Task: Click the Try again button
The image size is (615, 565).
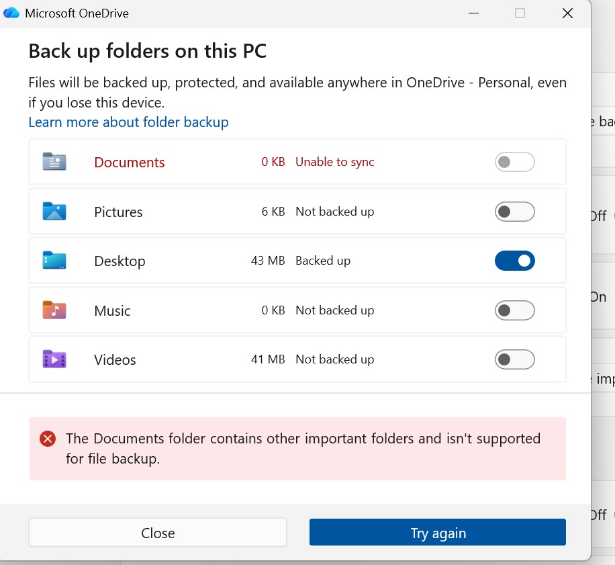Action: point(438,533)
